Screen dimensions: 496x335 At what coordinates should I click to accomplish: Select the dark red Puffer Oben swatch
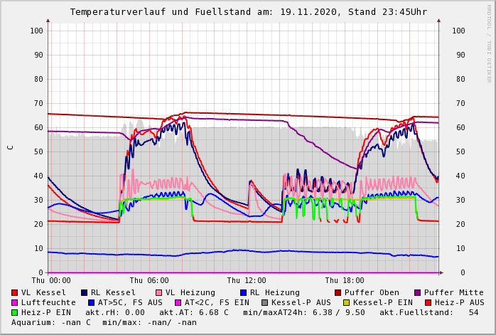338,292
